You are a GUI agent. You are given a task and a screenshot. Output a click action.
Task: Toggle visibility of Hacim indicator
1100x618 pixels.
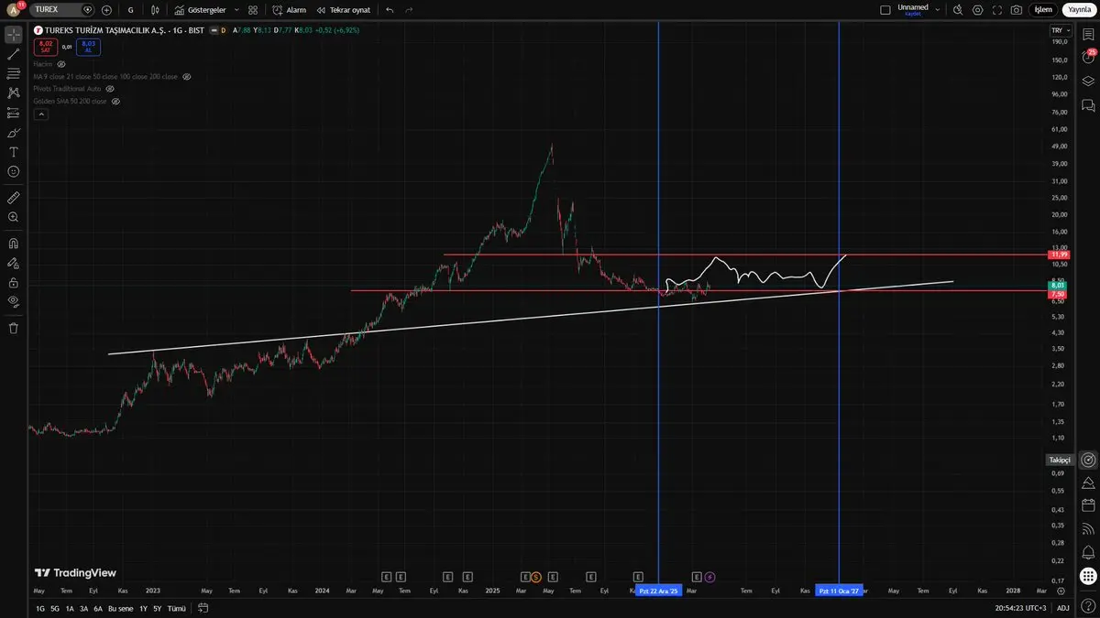click(61, 65)
